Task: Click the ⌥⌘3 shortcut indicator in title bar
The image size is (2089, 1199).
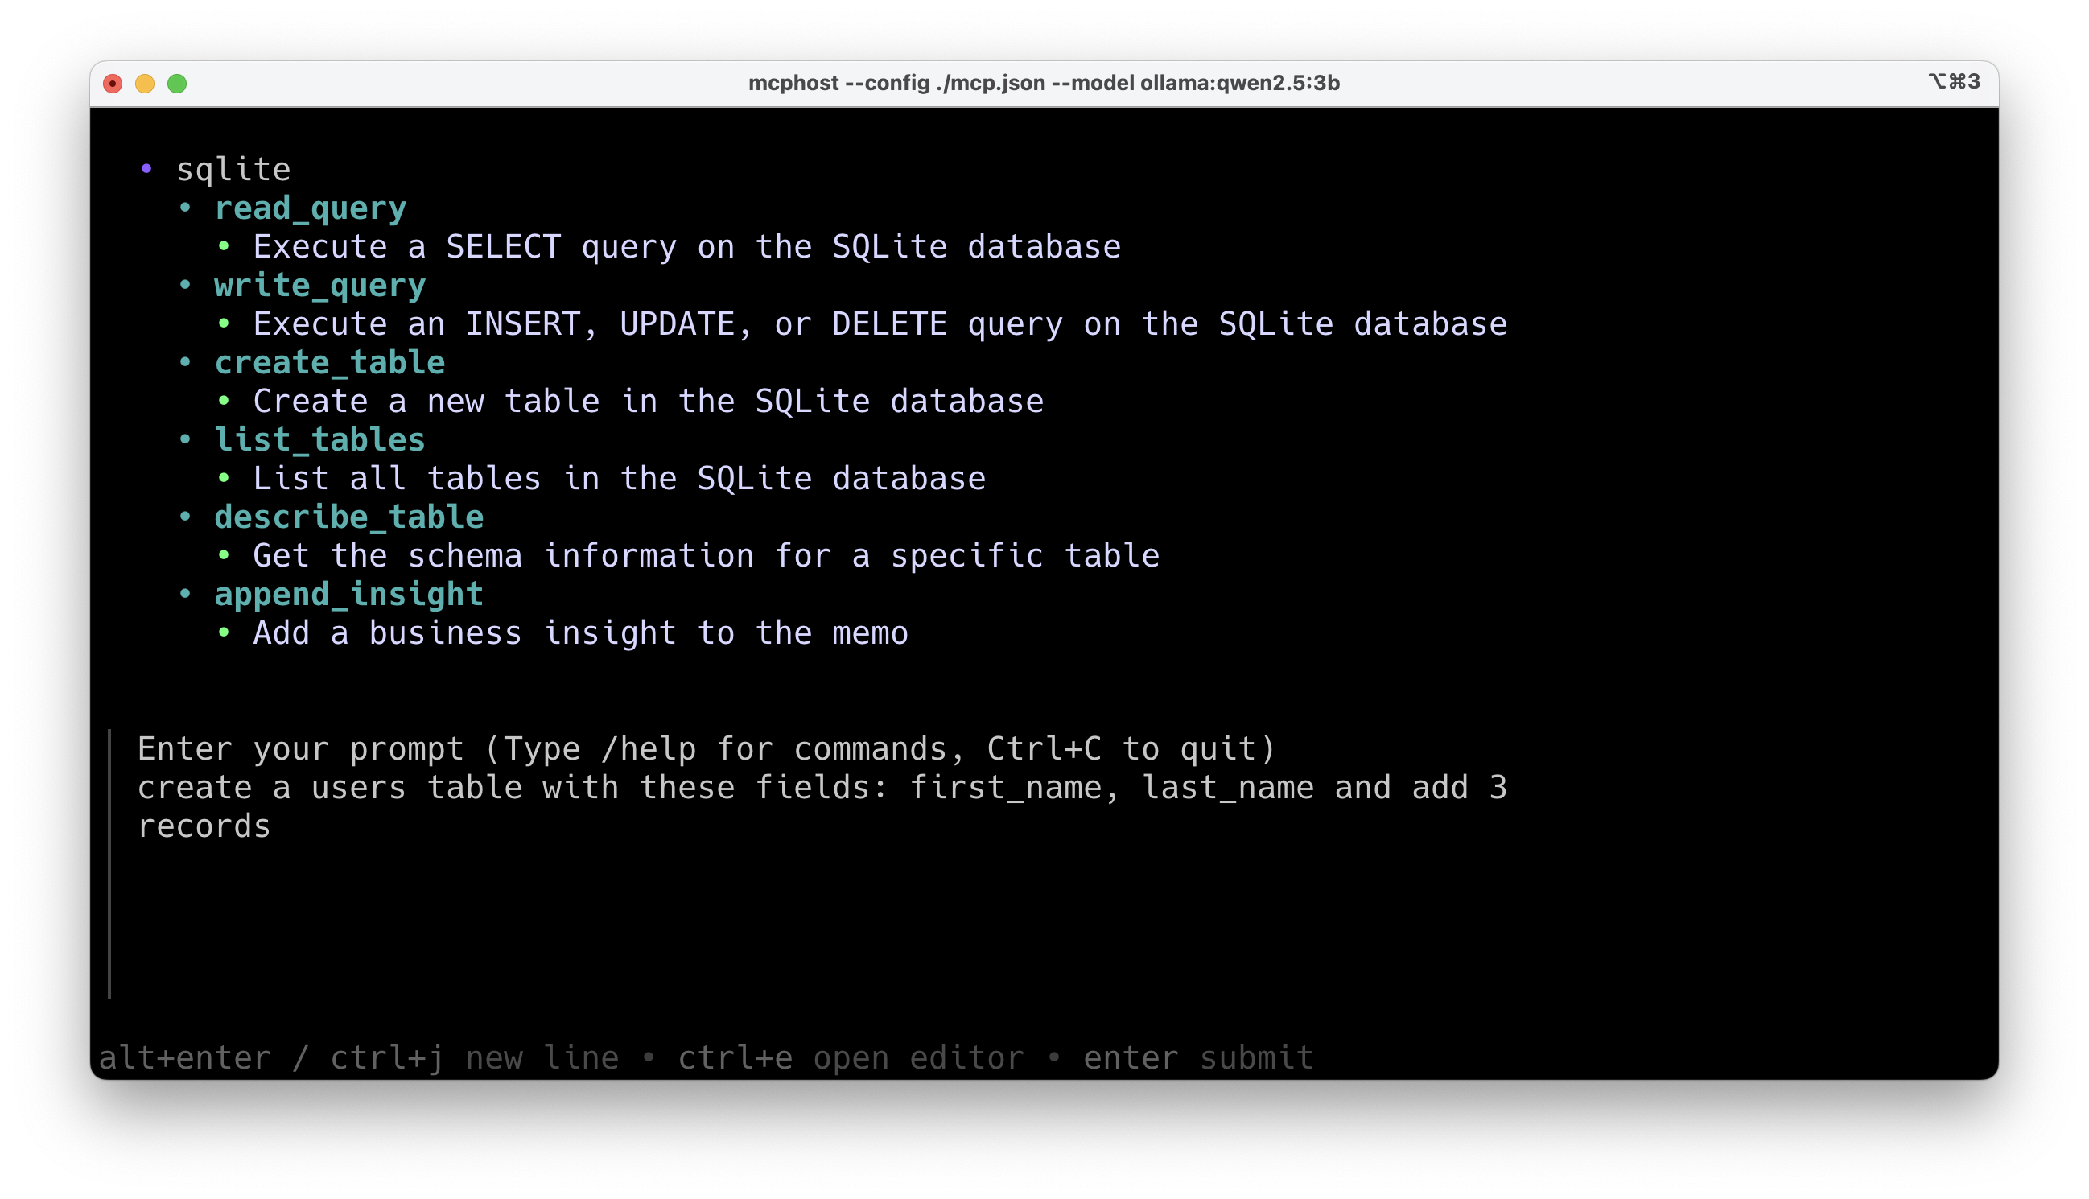Action: tap(1953, 81)
